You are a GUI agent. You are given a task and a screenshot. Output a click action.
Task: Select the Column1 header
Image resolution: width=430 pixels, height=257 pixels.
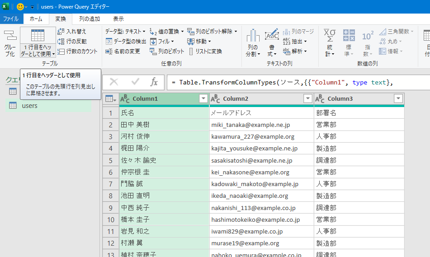[x=164, y=98]
